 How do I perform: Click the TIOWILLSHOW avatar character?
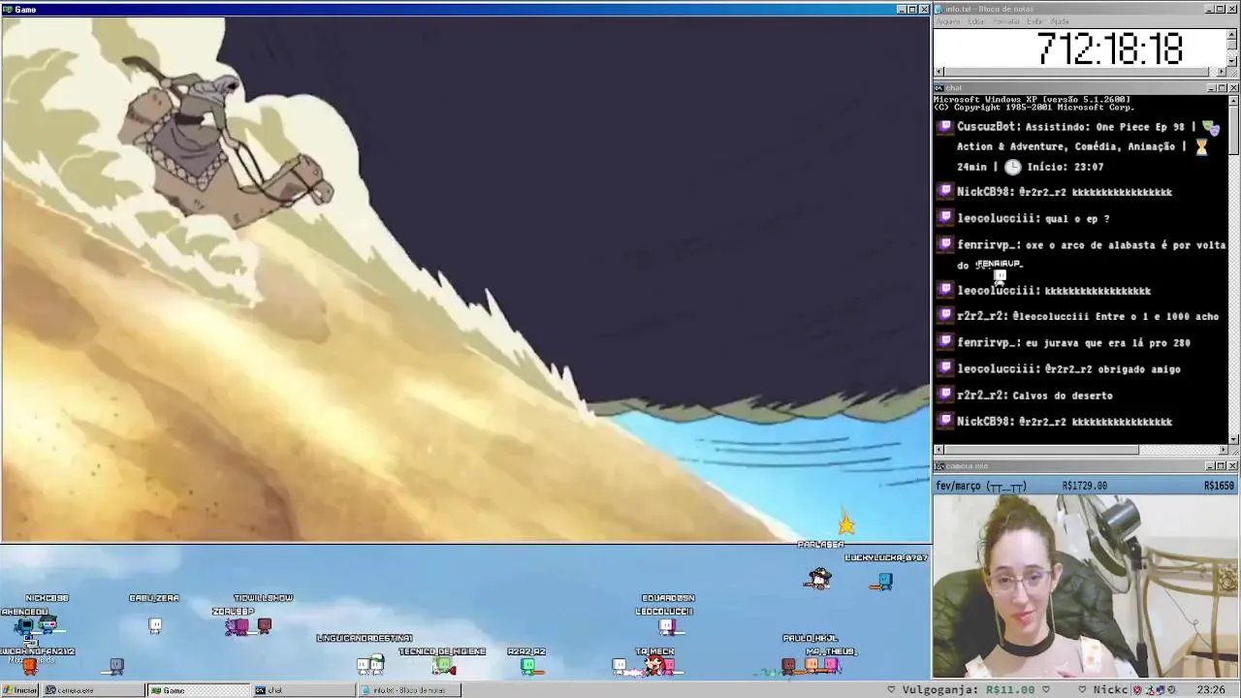pos(264,625)
